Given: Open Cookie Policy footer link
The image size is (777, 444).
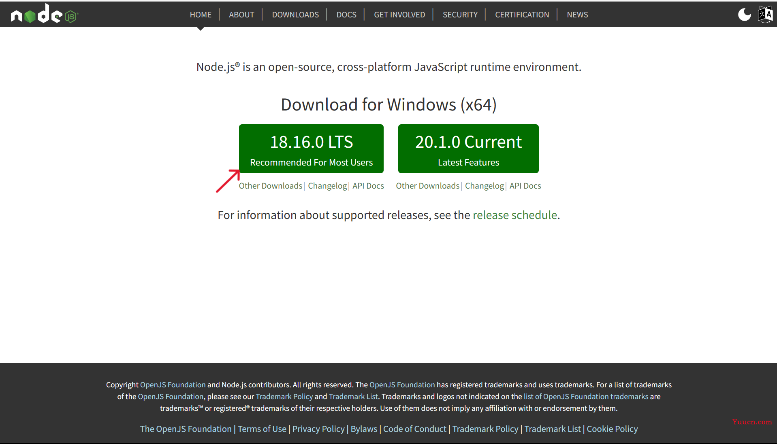Looking at the screenshot, I should pyautogui.click(x=612, y=429).
